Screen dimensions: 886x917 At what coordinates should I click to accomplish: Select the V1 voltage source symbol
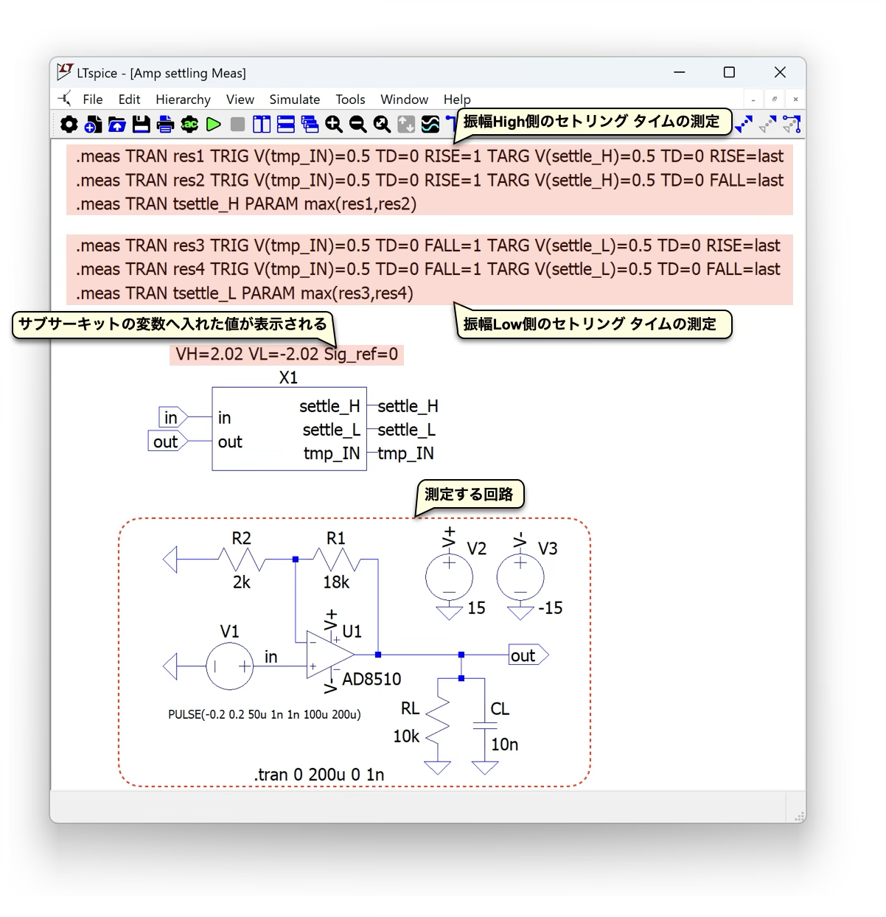coord(230,666)
